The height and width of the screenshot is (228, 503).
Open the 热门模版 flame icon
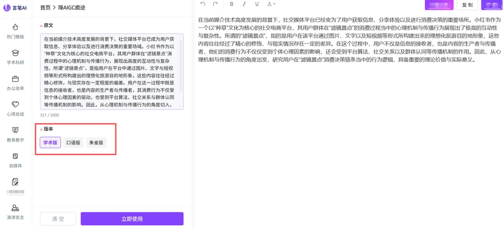(x=15, y=27)
